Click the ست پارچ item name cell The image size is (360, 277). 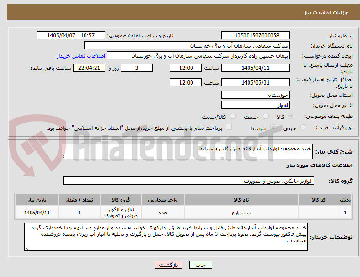(x=241, y=213)
